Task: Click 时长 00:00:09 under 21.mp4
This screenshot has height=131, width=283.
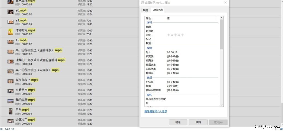Action: click(x=24, y=24)
